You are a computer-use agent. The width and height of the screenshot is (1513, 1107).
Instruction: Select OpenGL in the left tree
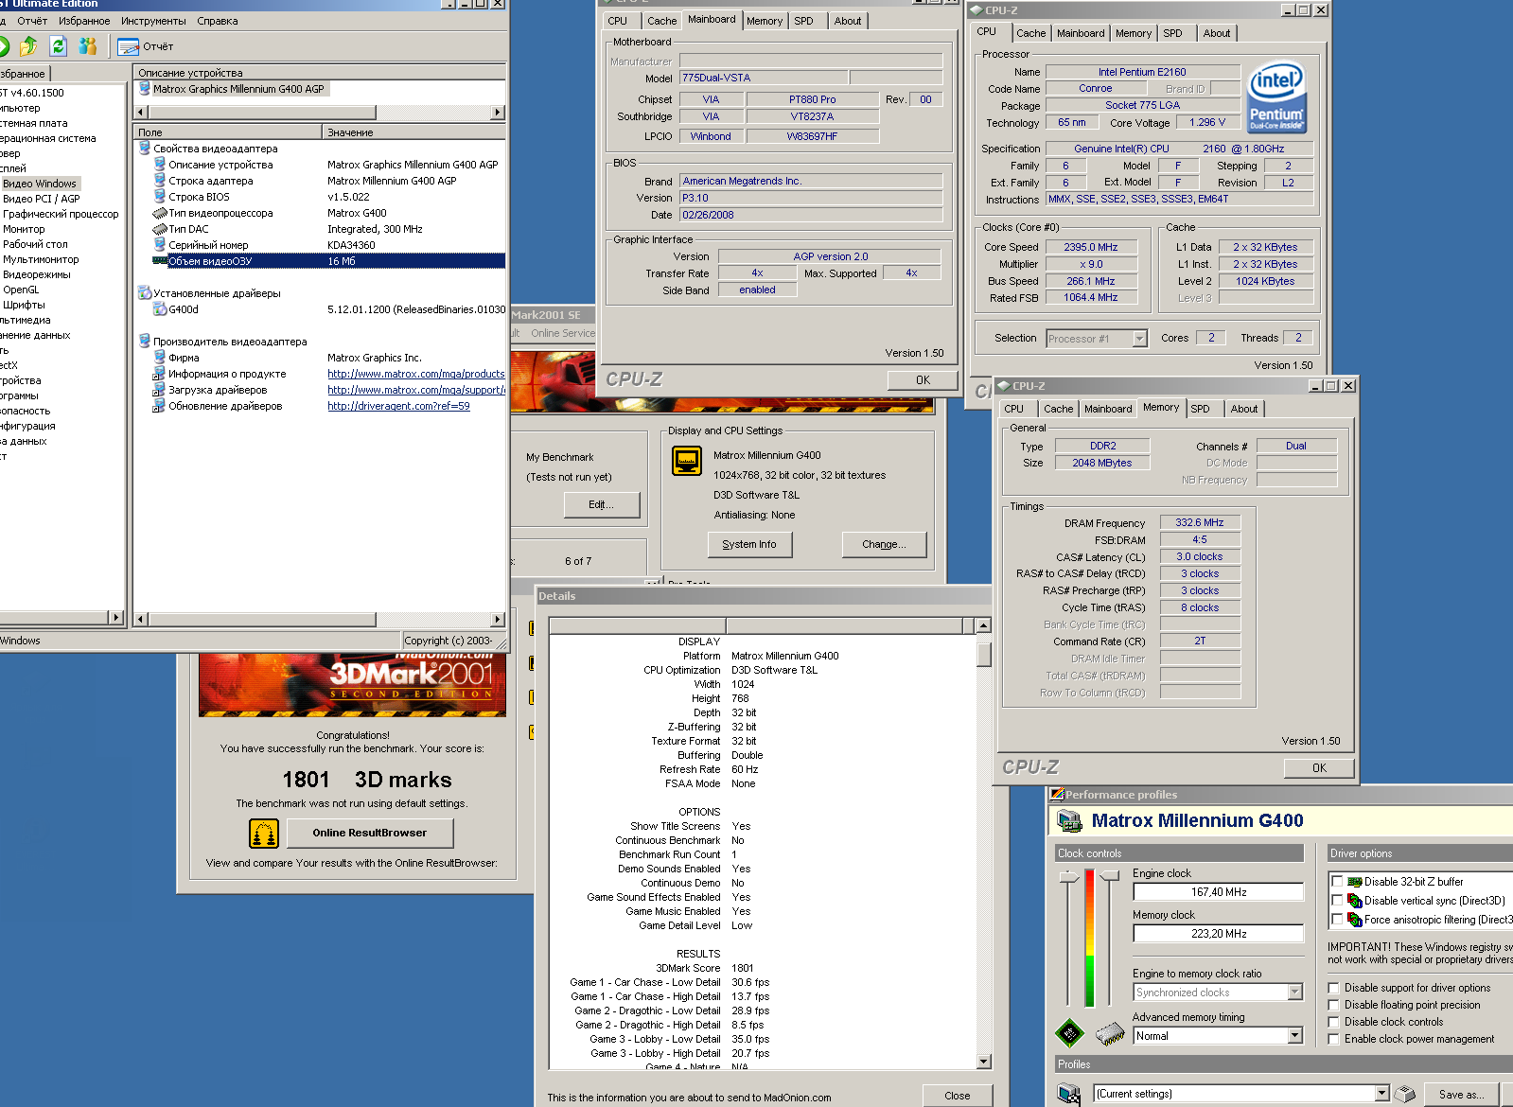point(21,290)
